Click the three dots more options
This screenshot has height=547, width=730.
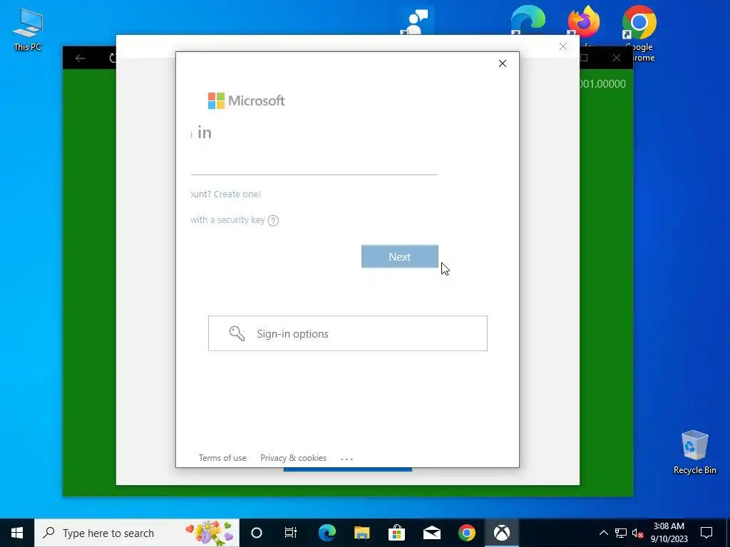347,459
